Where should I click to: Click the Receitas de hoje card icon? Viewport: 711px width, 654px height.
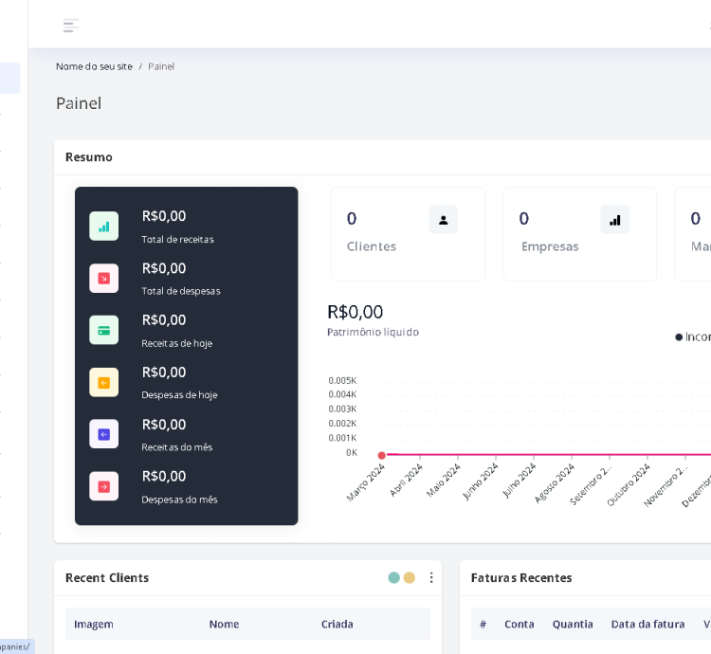[x=104, y=331]
